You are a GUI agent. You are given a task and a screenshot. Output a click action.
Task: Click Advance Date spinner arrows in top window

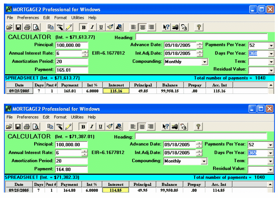coord(200,45)
